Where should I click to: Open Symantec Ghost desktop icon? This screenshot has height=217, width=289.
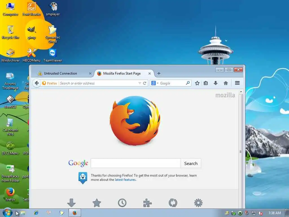[53, 34]
